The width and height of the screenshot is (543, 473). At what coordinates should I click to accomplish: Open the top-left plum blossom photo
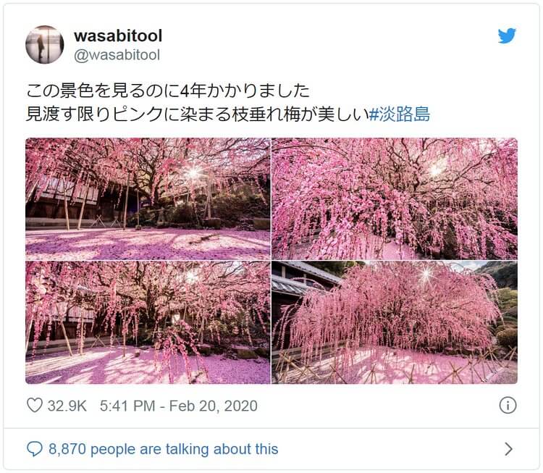(x=148, y=199)
